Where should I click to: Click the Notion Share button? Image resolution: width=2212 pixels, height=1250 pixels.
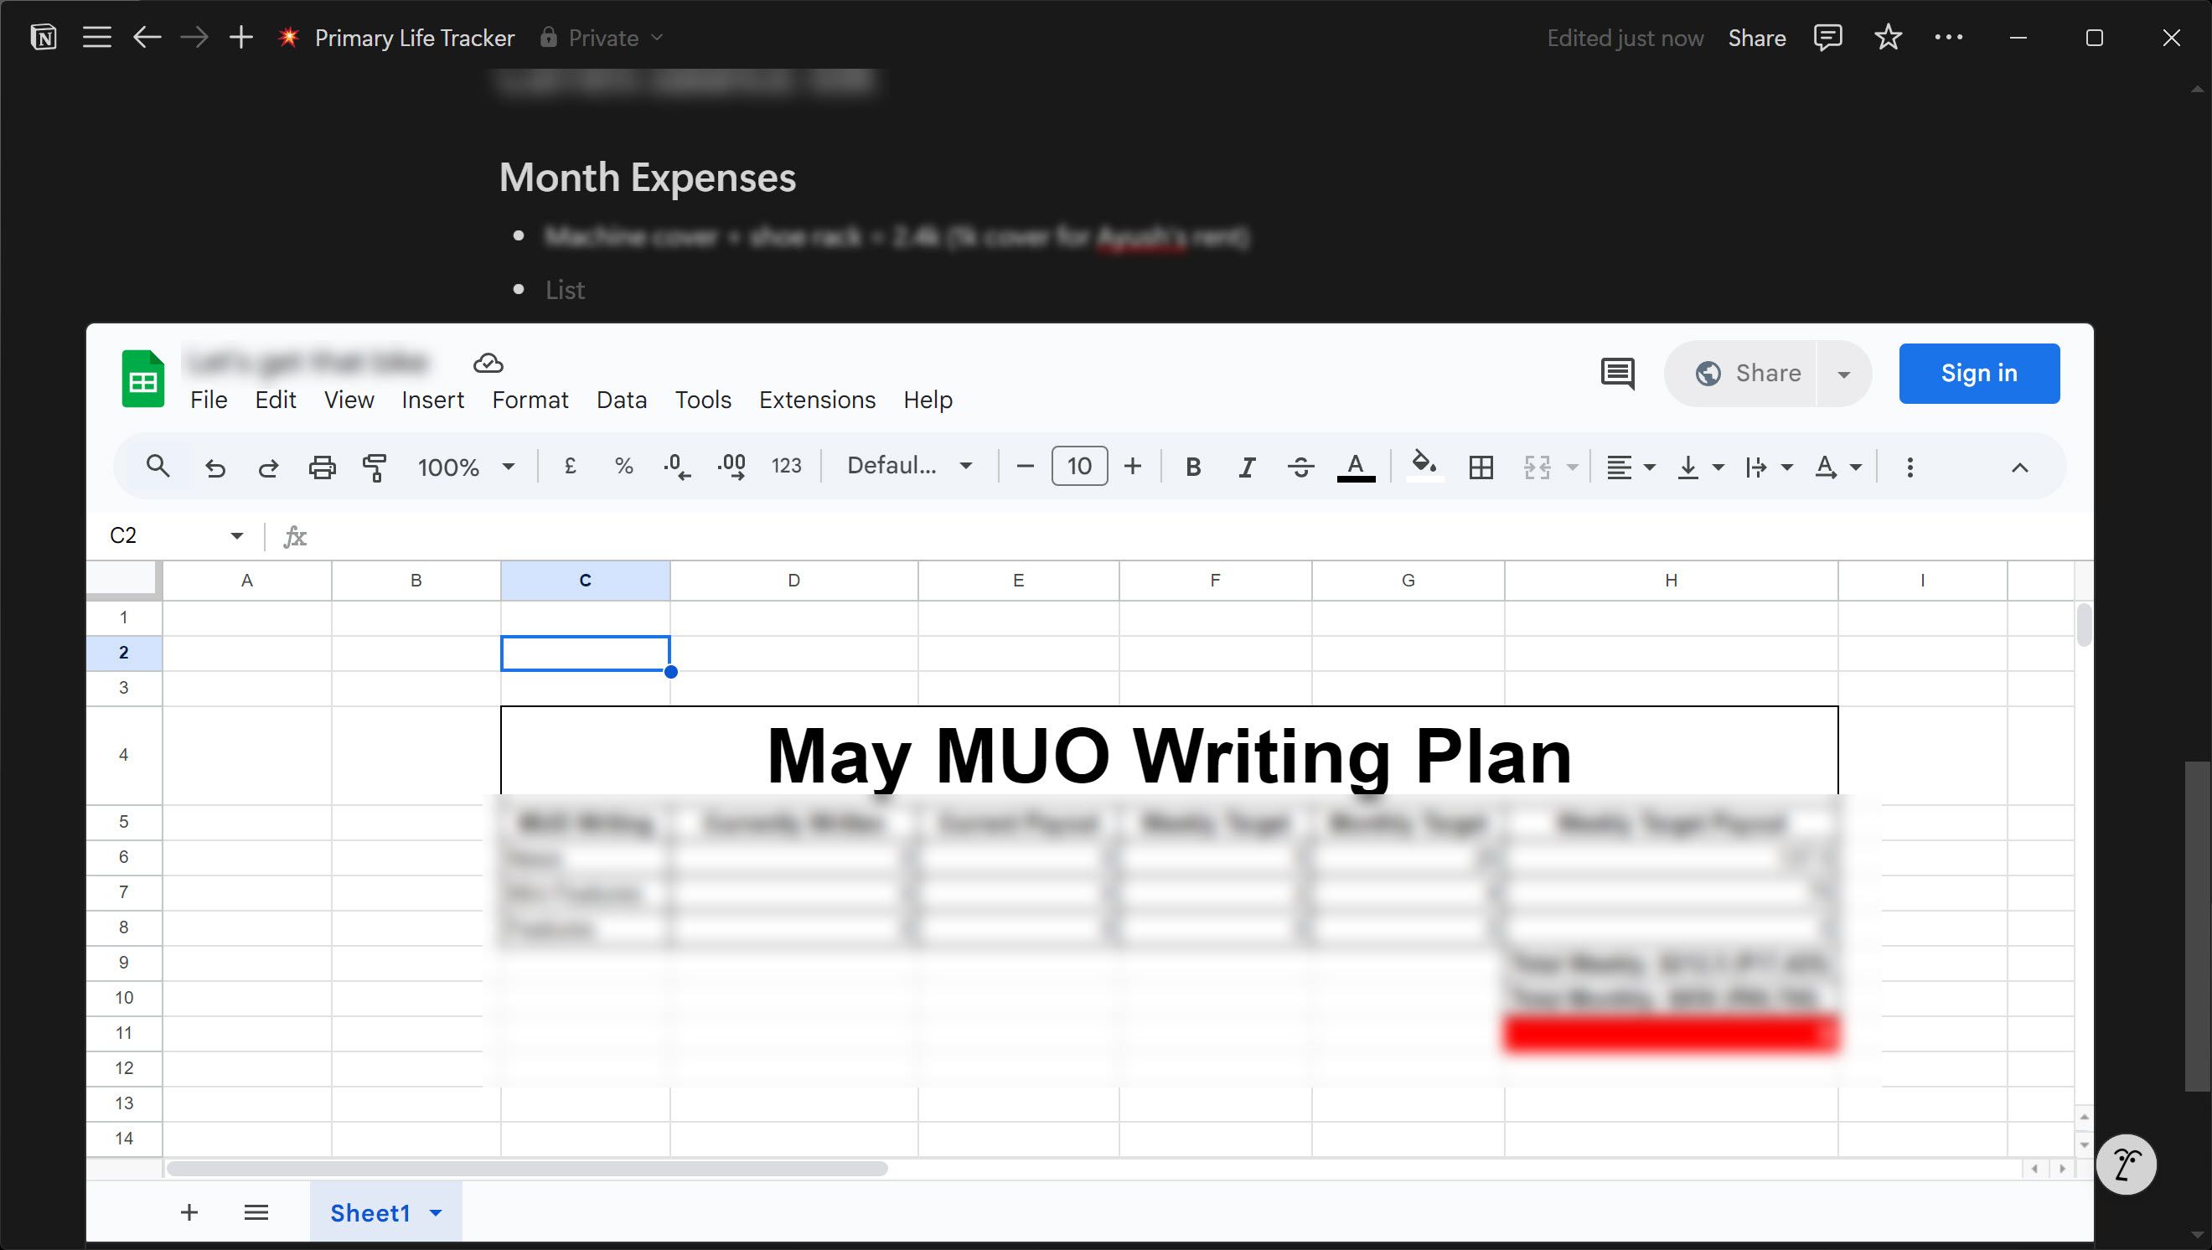point(1756,38)
